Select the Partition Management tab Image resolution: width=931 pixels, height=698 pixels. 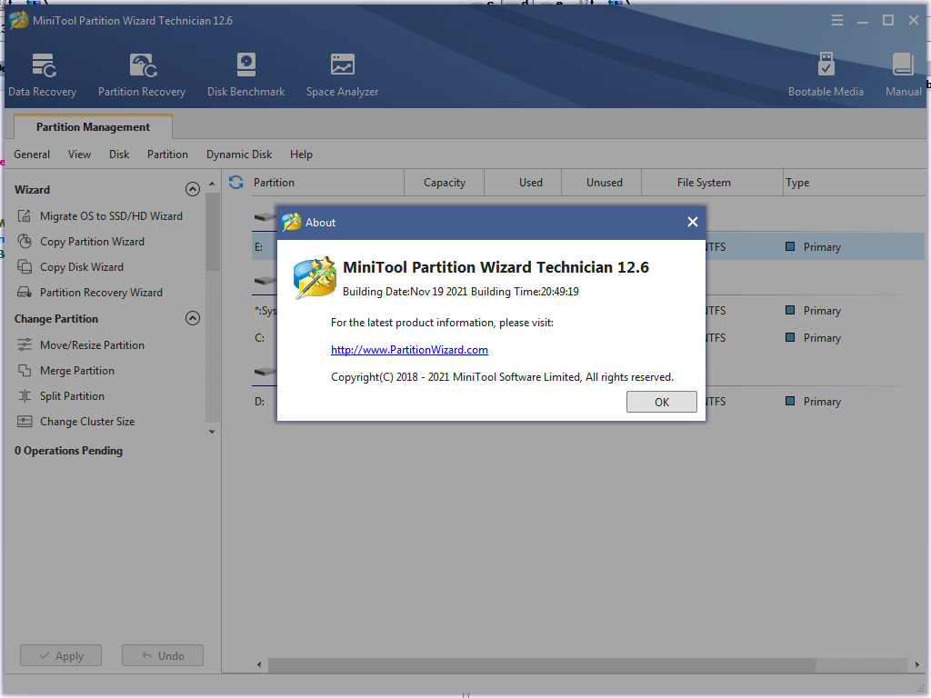point(93,127)
